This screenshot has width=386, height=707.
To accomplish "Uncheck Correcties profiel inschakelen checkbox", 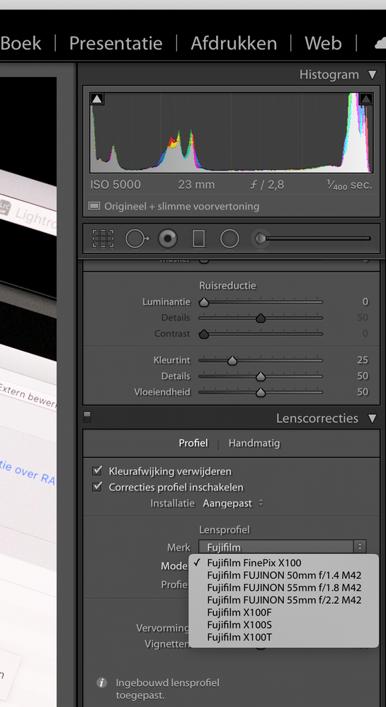I will [97, 487].
